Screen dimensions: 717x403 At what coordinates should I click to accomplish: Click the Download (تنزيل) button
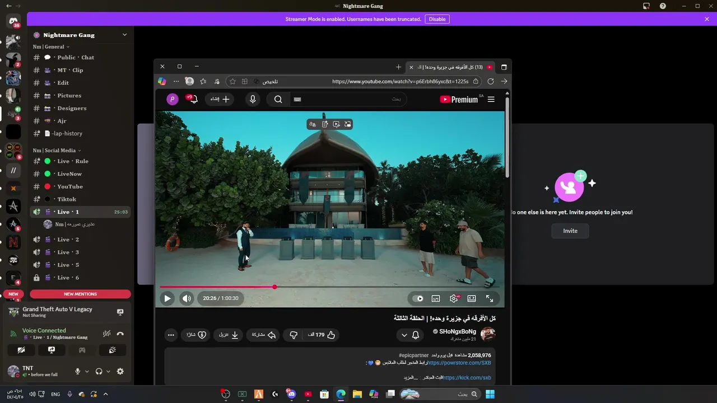[x=229, y=335]
